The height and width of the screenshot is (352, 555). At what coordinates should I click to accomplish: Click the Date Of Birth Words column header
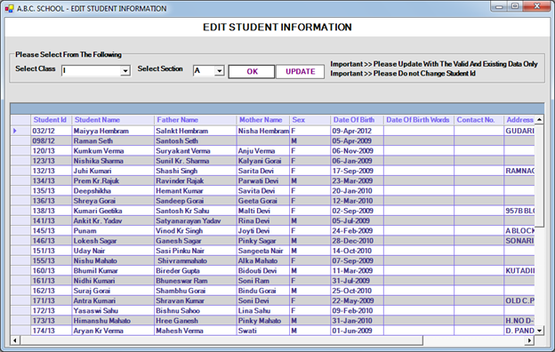pos(418,120)
